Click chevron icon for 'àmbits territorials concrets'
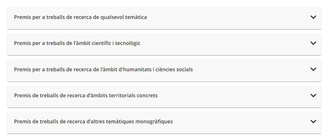This screenshot has width=326, height=140. (313, 95)
